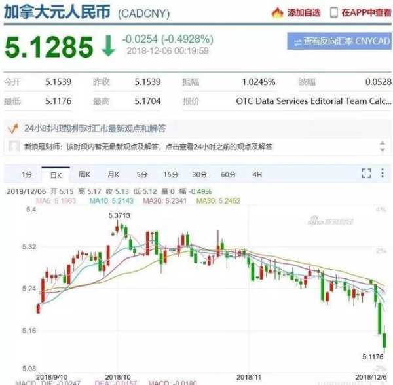Image resolution: width=393 pixels, height=385 pixels.
Task: Open chart more-options vertical dots menu
Action: [383, 173]
